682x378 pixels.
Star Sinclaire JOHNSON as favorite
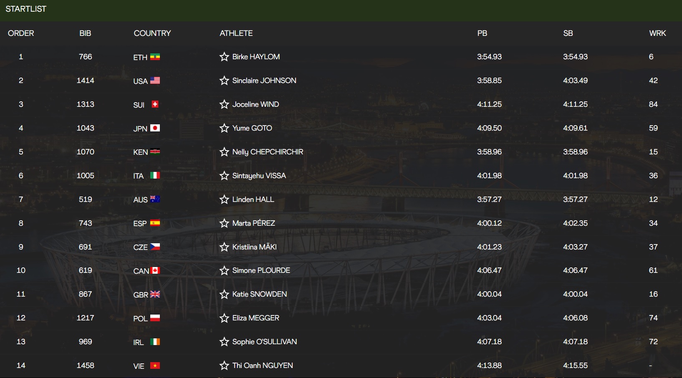pos(224,81)
